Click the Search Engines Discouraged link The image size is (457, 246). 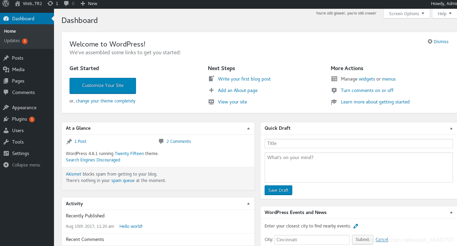coord(93,160)
